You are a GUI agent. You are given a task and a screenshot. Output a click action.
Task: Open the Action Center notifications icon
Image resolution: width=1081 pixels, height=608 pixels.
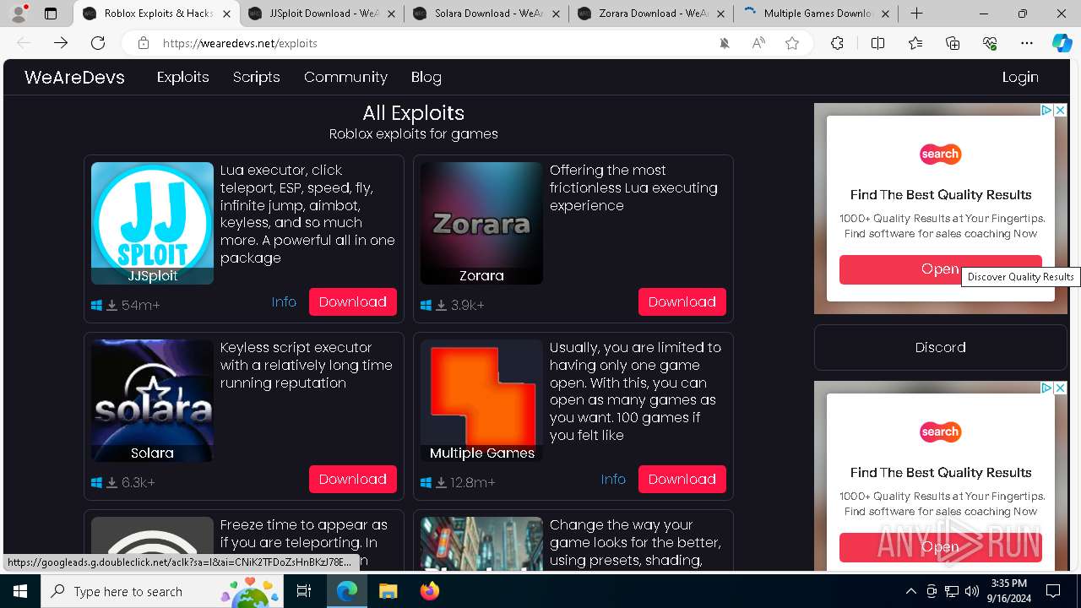coord(1053,591)
